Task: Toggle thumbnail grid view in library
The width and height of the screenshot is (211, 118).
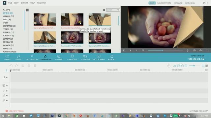Action: [104, 10]
